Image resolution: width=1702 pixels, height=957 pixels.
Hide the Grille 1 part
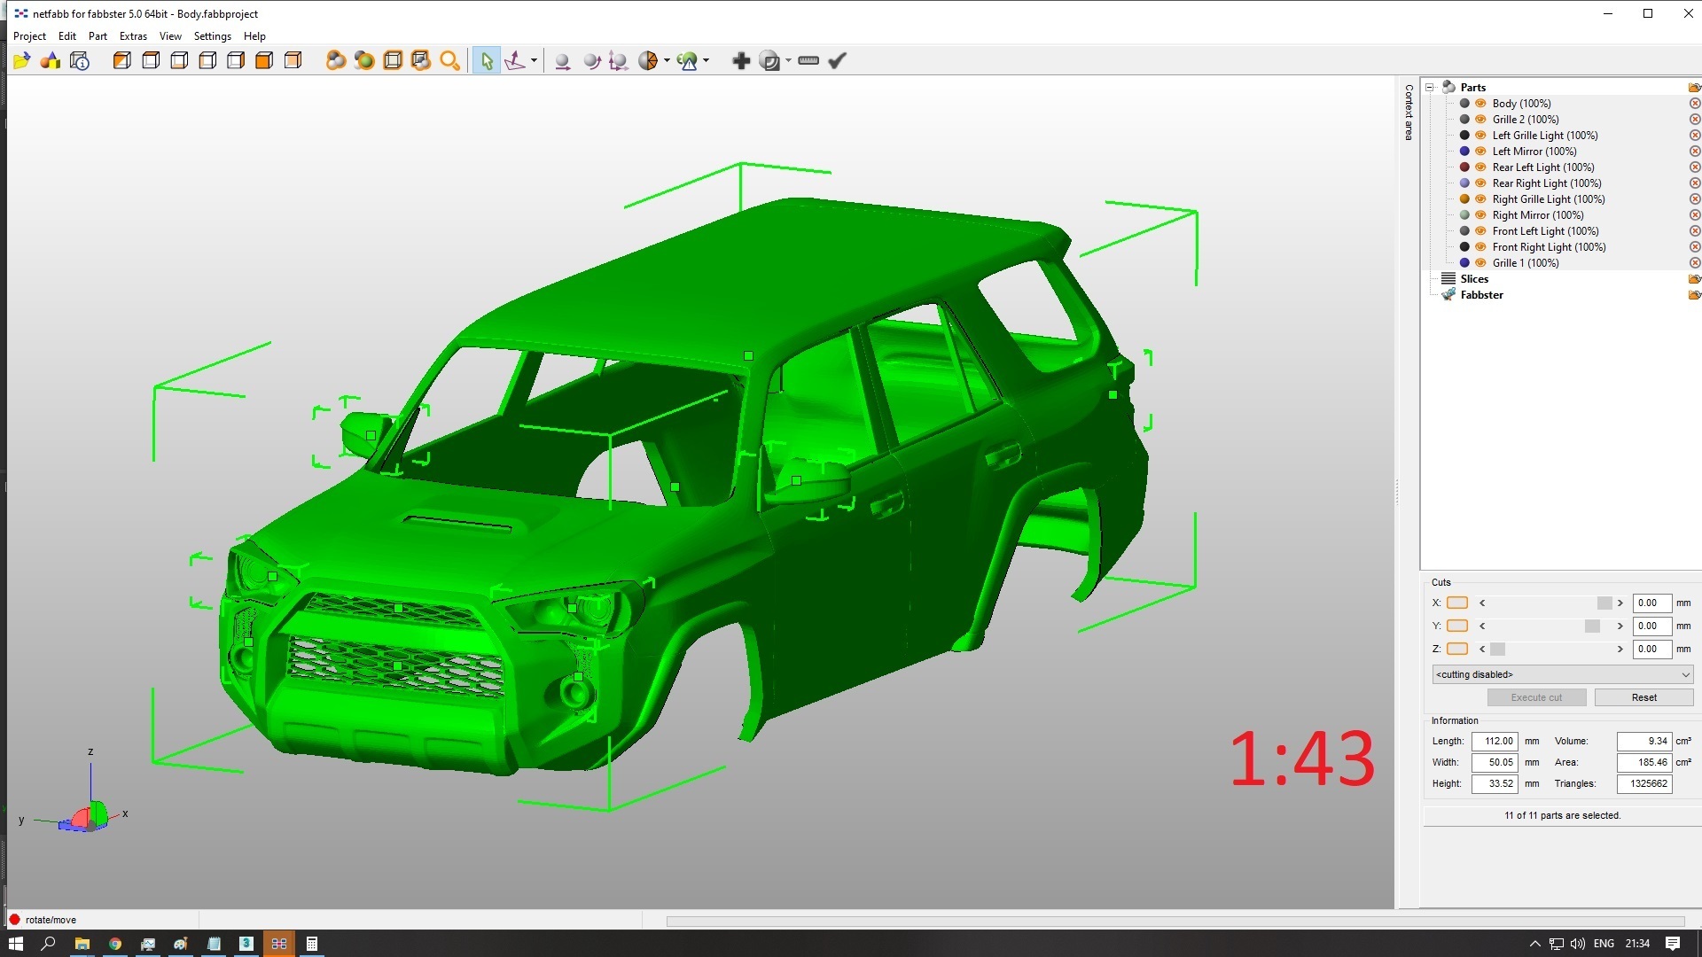(1479, 262)
